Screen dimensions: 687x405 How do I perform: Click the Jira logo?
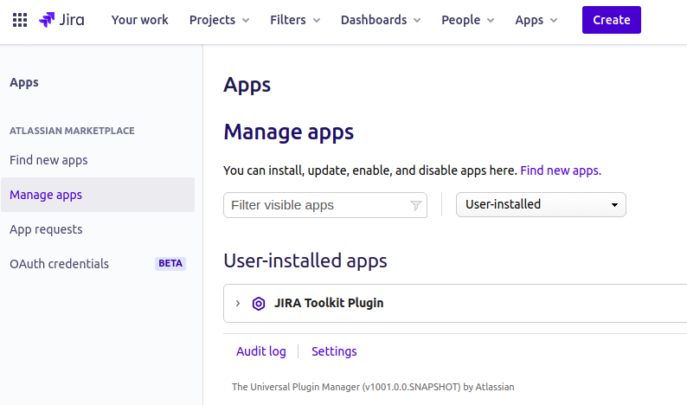[61, 20]
